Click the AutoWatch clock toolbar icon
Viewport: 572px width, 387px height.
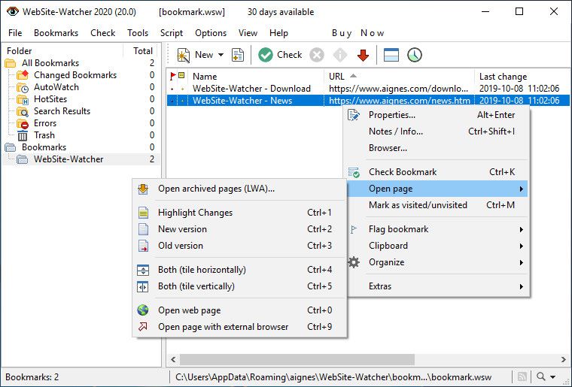coord(415,56)
